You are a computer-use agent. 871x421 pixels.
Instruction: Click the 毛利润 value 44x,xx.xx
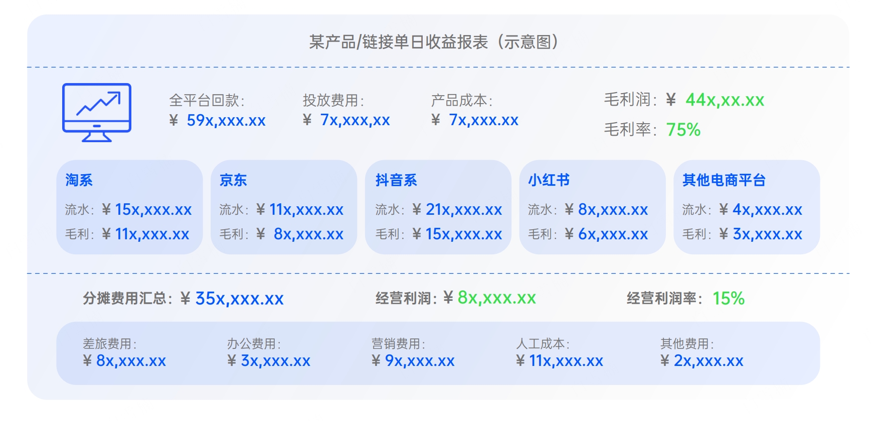coord(725,100)
